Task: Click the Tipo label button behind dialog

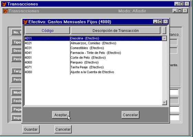Action: (x=17, y=42)
